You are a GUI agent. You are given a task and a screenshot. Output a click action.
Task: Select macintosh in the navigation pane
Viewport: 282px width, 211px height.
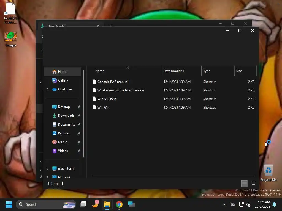point(66,168)
